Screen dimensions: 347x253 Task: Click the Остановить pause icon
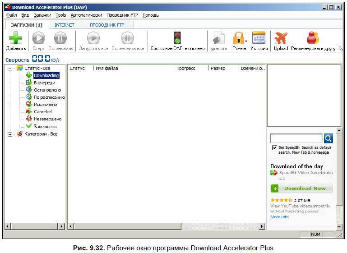tap(60, 39)
